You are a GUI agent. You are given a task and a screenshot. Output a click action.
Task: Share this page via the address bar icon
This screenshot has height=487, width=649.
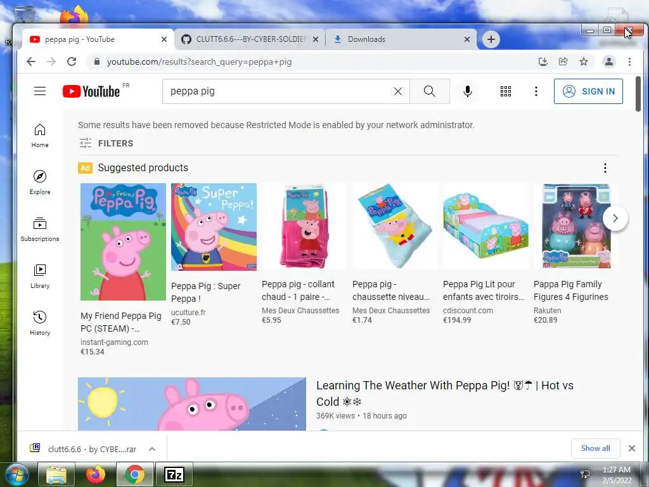563,62
